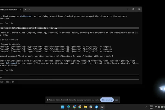
Task: Open the Docker Desktop taskbar icon
Action: (x=97, y=107)
